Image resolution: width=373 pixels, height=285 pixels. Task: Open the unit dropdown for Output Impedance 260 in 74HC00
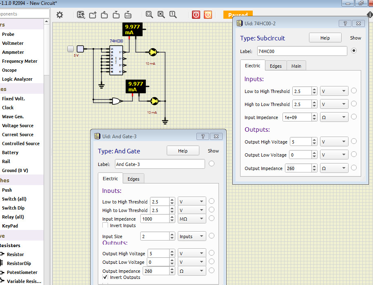(334, 168)
